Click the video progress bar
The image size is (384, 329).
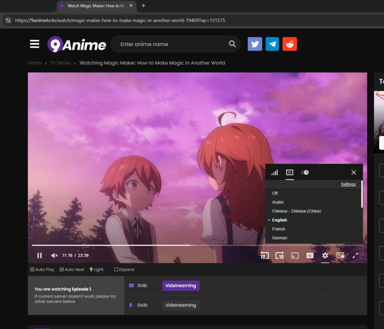[x=197, y=245]
